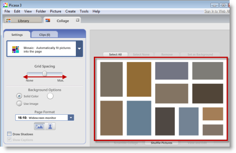This screenshot has height=153, width=236.
Task: Expand the Mosaic collage type dropdown
Action: click(79, 49)
